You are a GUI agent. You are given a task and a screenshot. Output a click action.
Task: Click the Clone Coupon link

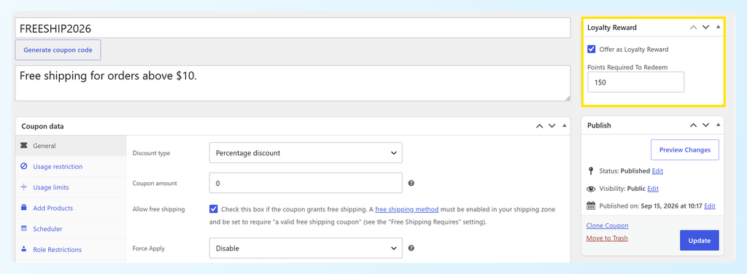608,225
